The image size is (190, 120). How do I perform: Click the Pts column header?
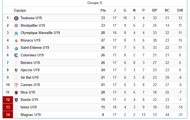[x=103, y=11]
